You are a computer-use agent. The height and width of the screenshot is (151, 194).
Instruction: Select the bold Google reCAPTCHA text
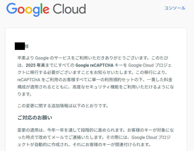(94, 65)
